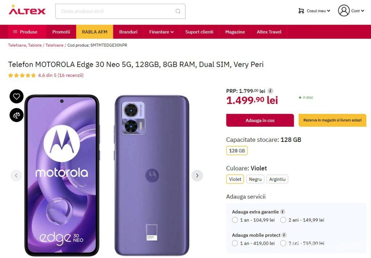
Task: Click info icon next to PRP price
Action: (270, 91)
